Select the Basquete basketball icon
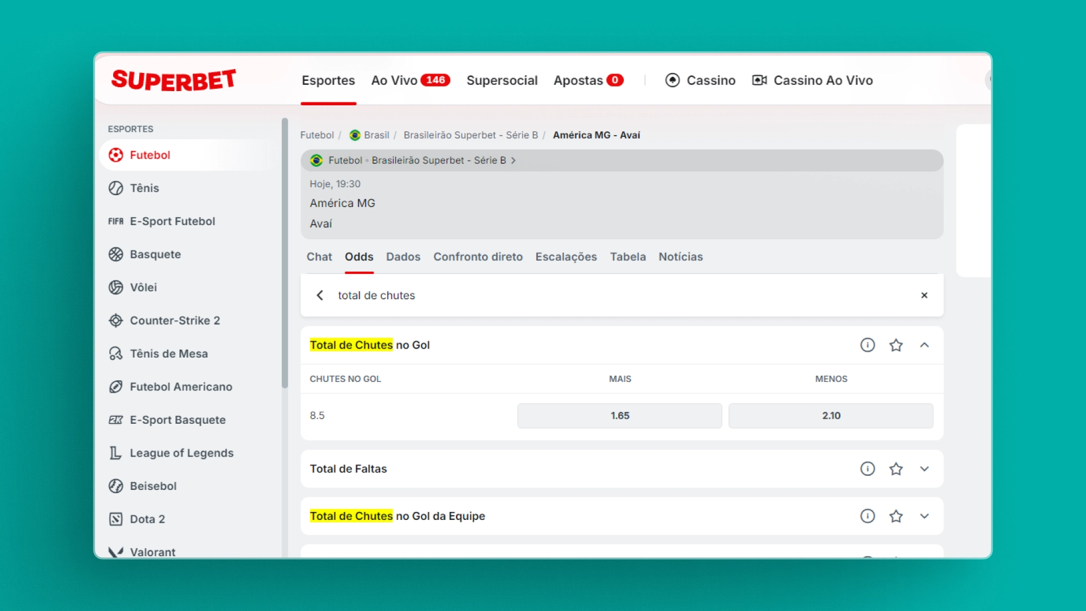 coord(116,254)
